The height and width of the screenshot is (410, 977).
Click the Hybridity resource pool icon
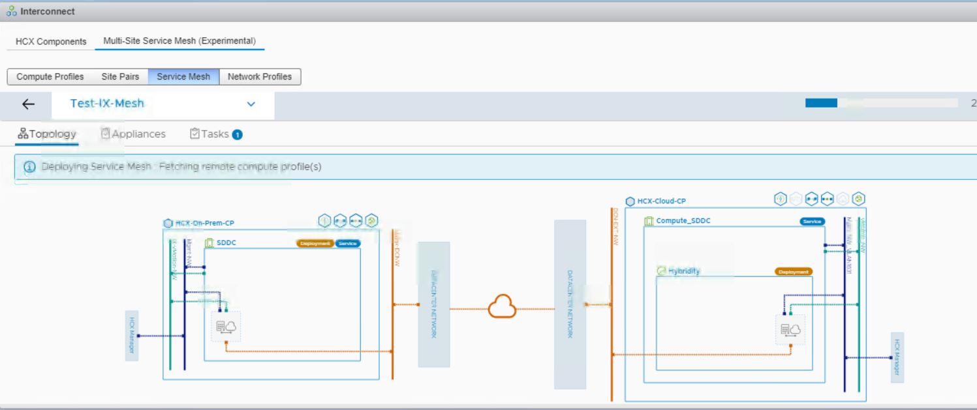point(661,272)
